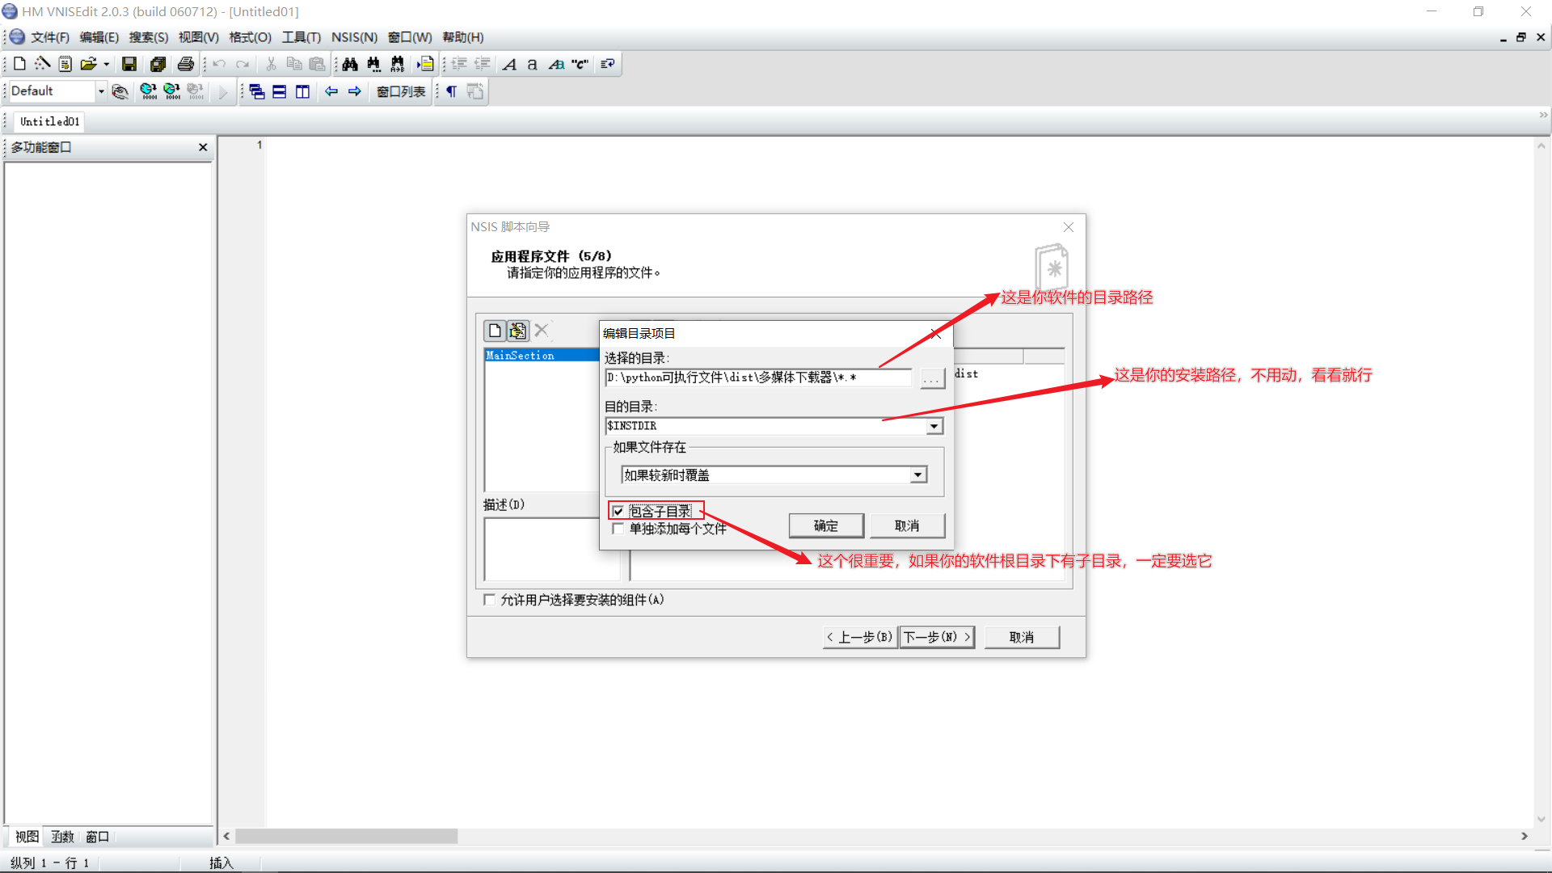Screen dimensions: 1552x873
Task: Enable 允许用户选择要安装的组件 checkbox
Action: pos(489,600)
